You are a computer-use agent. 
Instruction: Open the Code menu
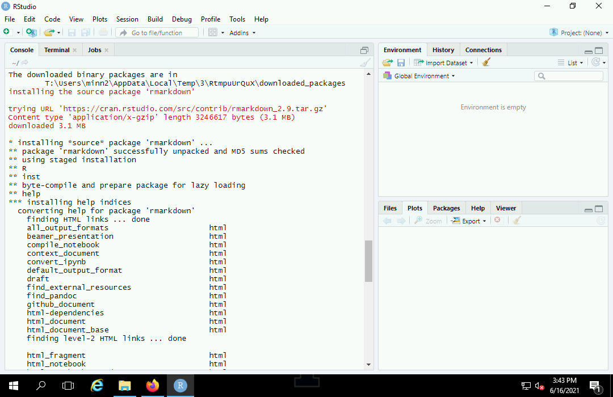pos(52,19)
